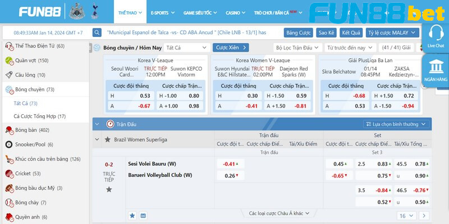Image resolution: width=449 pixels, height=224 pixels.
Task: Open CASINO menu
Action: pyautogui.click(x=235, y=13)
